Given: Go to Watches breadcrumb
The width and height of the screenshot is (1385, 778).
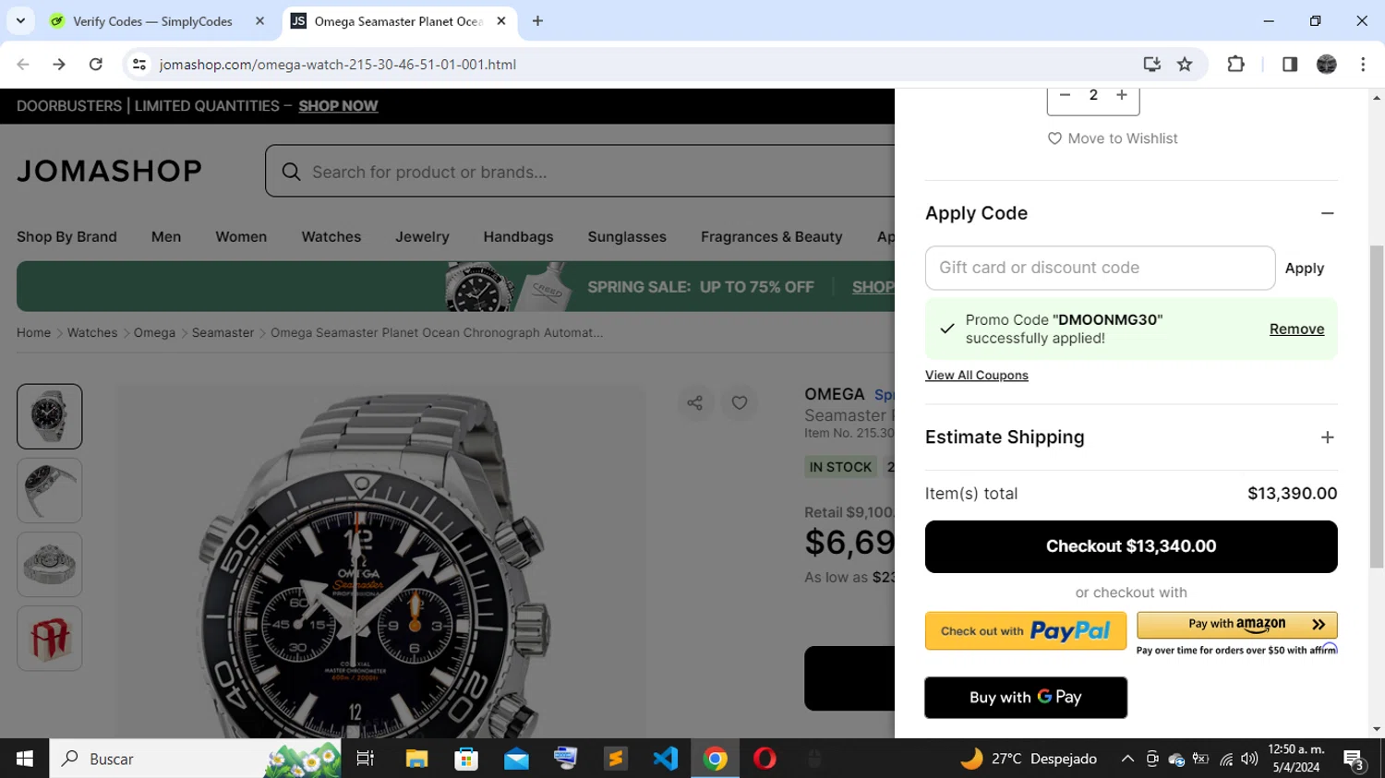Looking at the screenshot, I should (92, 332).
